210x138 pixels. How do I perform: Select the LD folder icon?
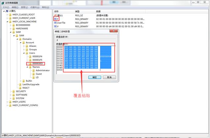[x=34, y=77]
